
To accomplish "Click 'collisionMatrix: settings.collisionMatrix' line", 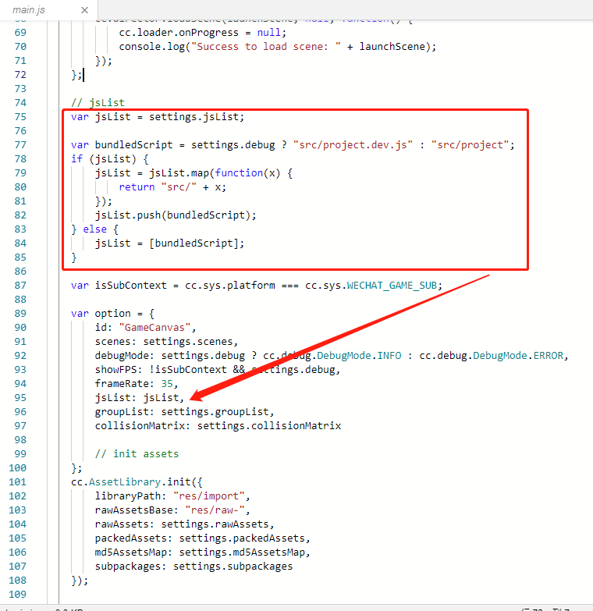I will (218, 426).
